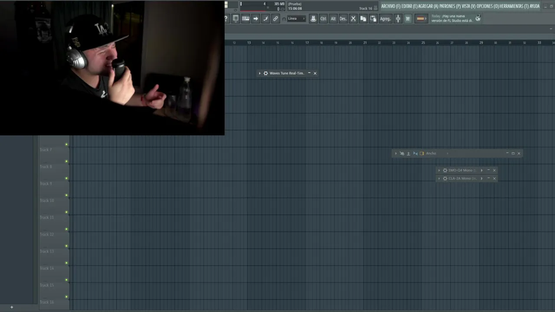Click the copy icon in toolbar
Screen dimensions: 555x312
363,19
